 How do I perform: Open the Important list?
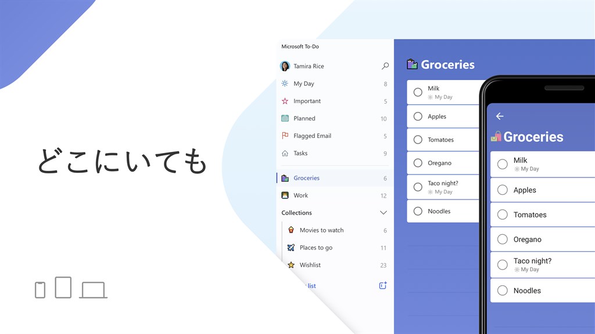(x=334, y=101)
